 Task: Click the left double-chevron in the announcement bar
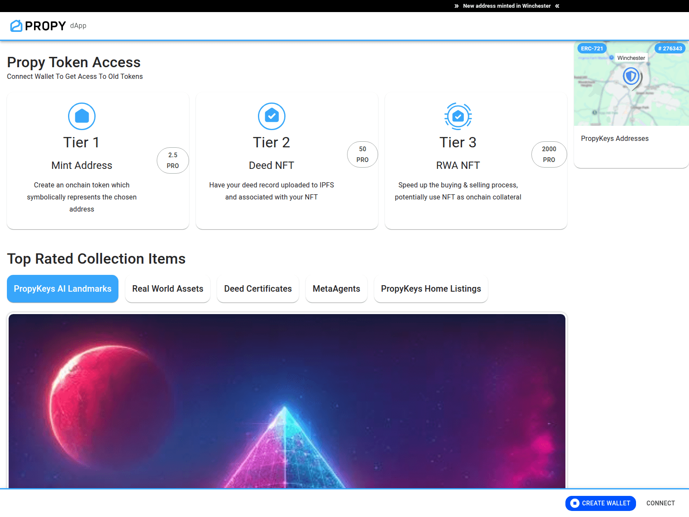point(557,6)
